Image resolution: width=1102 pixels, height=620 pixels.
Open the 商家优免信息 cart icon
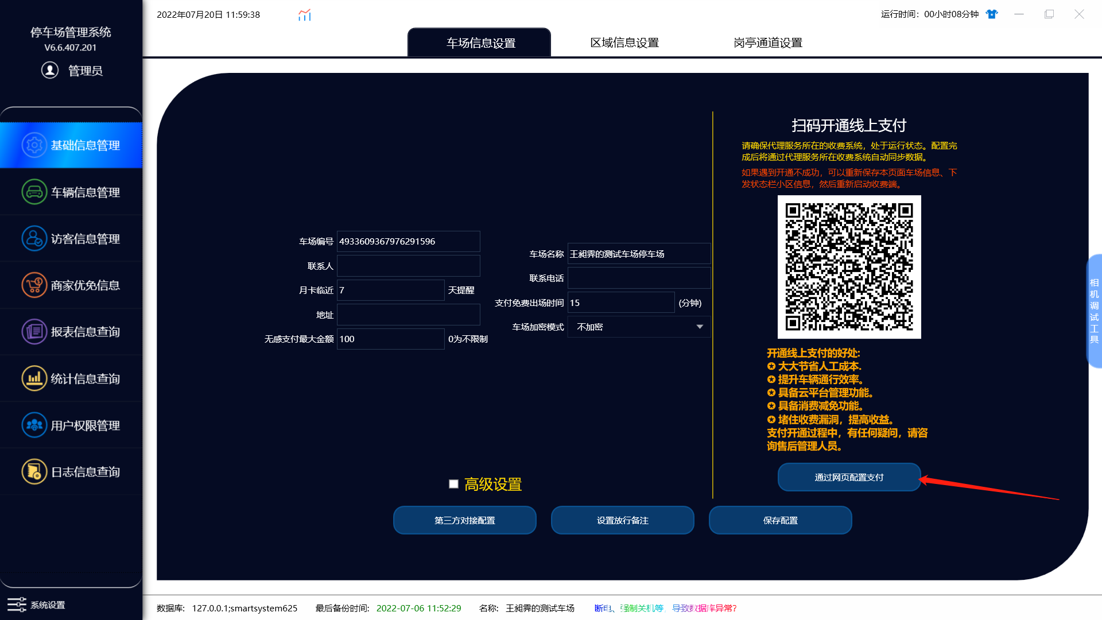34,285
